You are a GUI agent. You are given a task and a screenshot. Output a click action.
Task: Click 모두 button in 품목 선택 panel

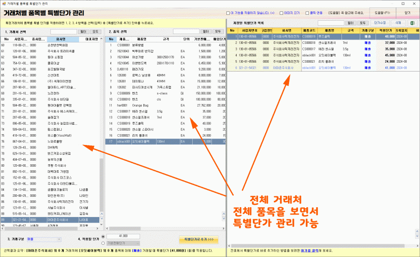click(218, 31)
